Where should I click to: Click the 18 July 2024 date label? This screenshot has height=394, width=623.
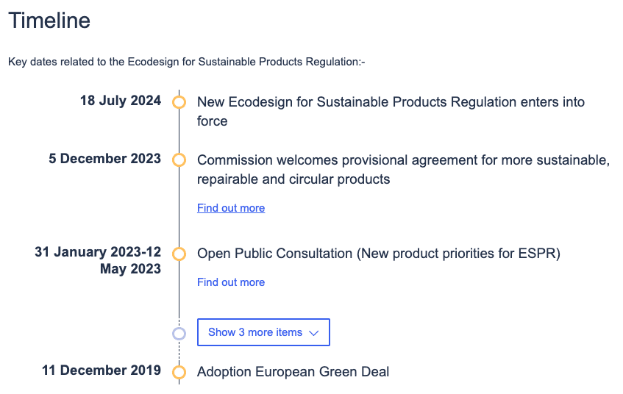click(x=121, y=101)
